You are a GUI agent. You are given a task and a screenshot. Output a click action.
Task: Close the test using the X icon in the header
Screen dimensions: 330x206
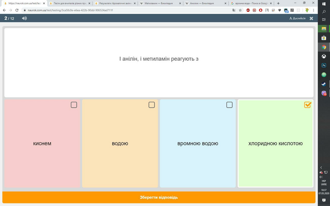311,19
